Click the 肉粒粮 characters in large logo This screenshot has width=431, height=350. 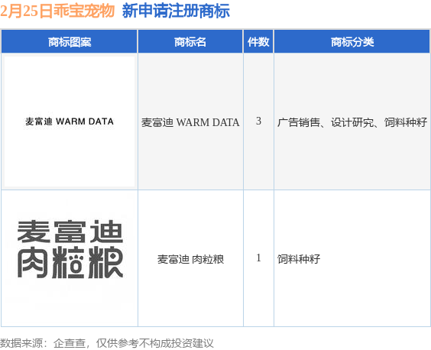(70, 263)
